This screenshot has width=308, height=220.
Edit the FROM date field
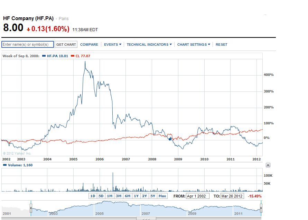(198, 196)
